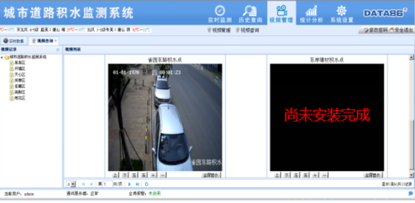The height and width of the screenshot is (203, 415).
Task: Click − under the 尚未安装完成 video
Action: [x=324, y=175]
